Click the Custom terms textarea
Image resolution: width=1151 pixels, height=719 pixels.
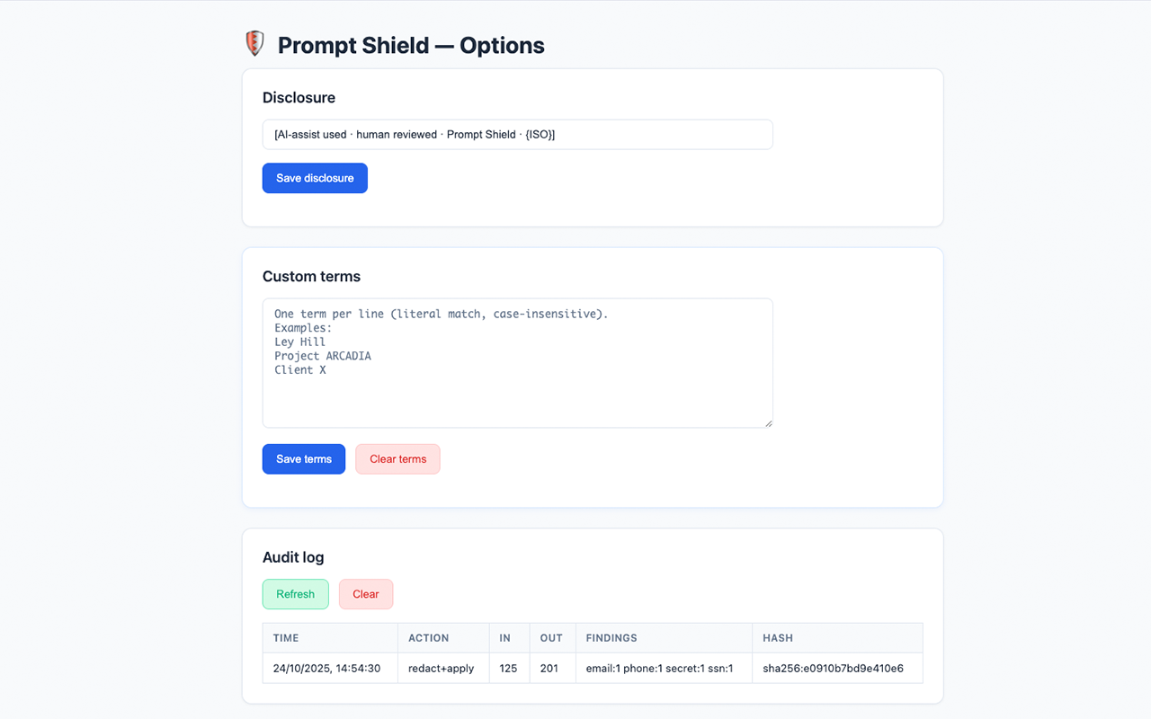coord(517,363)
